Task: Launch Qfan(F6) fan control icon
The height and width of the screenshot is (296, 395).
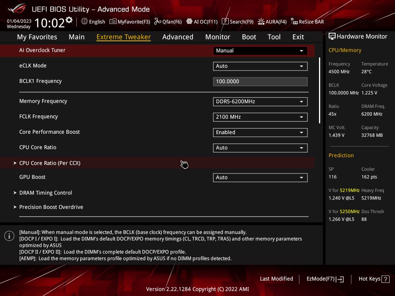Action: [x=157, y=22]
